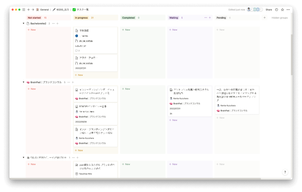Click the horizontal scrollbar at bottom
This screenshot has width=302, height=192.
[x=135, y=178]
